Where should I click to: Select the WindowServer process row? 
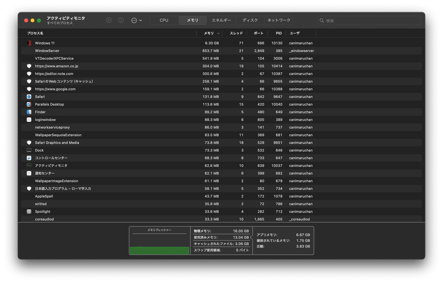tap(221, 51)
